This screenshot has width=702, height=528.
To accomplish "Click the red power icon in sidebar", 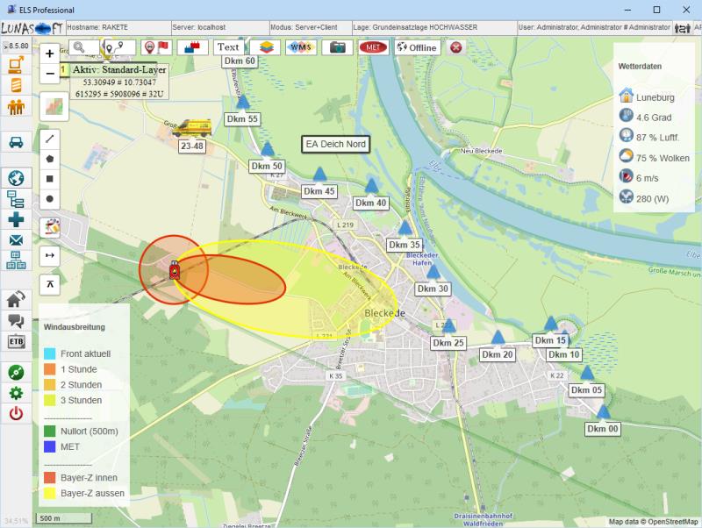I will coord(16,414).
